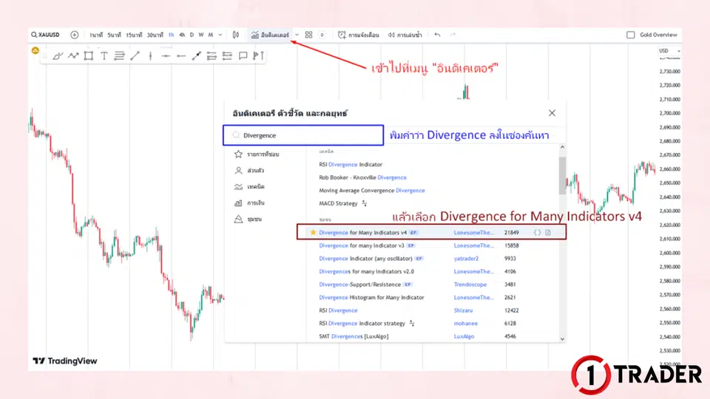
Task: Click the add symbol plus icon
Action: tap(75, 35)
